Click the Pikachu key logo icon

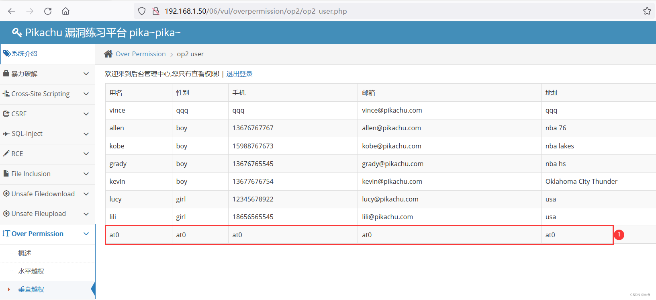click(17, 33)
